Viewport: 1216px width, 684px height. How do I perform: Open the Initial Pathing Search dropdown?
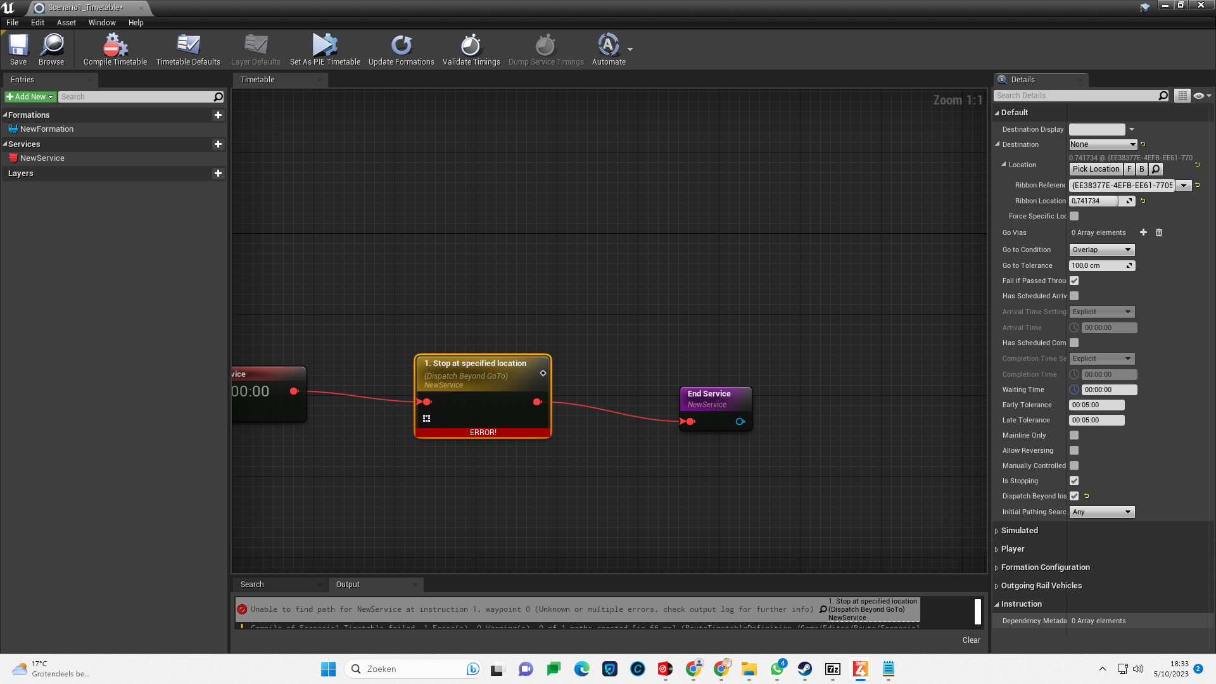click(1101, 512)
